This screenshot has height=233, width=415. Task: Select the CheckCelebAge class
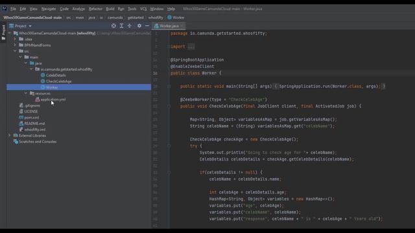click(x=59, y=82)
